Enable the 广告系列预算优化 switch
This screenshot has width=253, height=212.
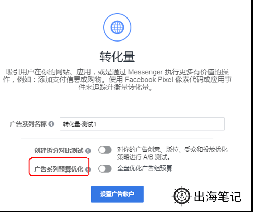point(105,169)
